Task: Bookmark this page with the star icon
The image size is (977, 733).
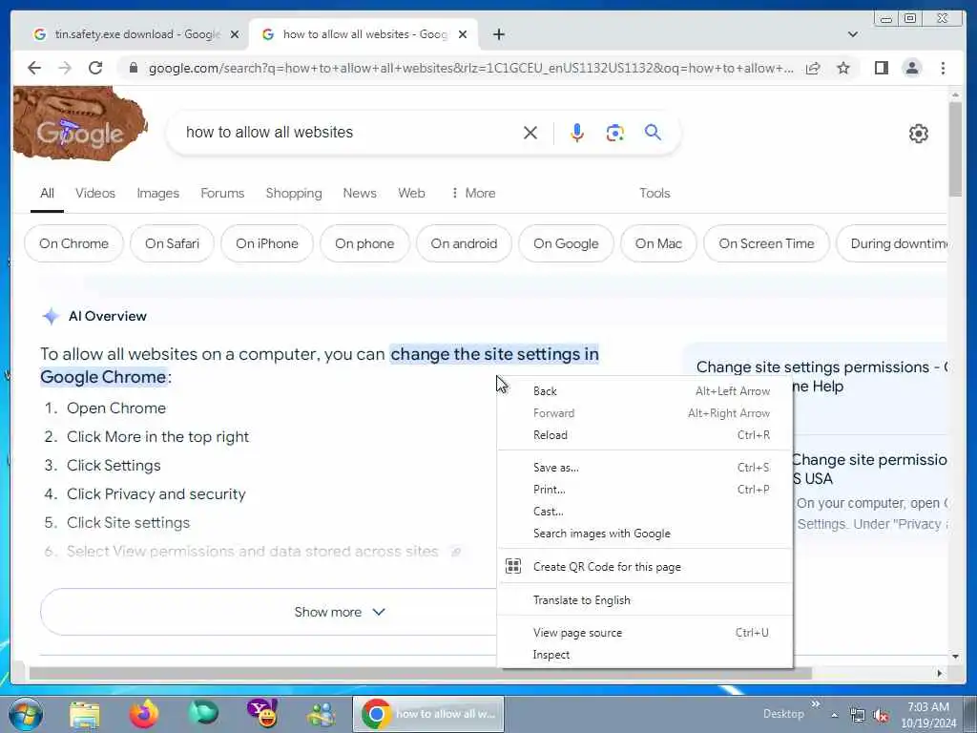Action: (843, 68)
